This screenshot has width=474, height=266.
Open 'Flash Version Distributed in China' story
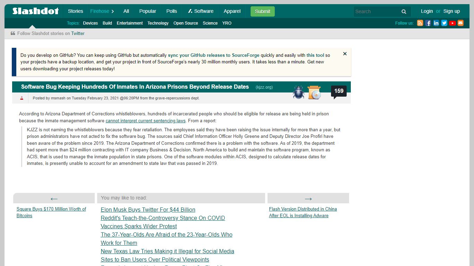point(303,212)
